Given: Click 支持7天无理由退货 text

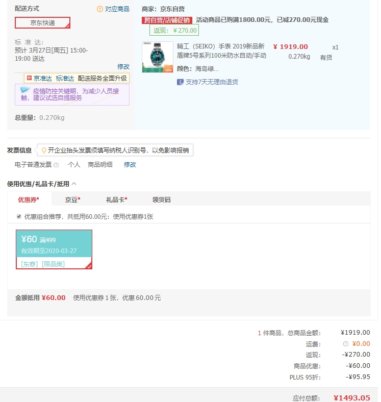Looking at the screenshot, I should pyautogui.click(x=212, y=82).
